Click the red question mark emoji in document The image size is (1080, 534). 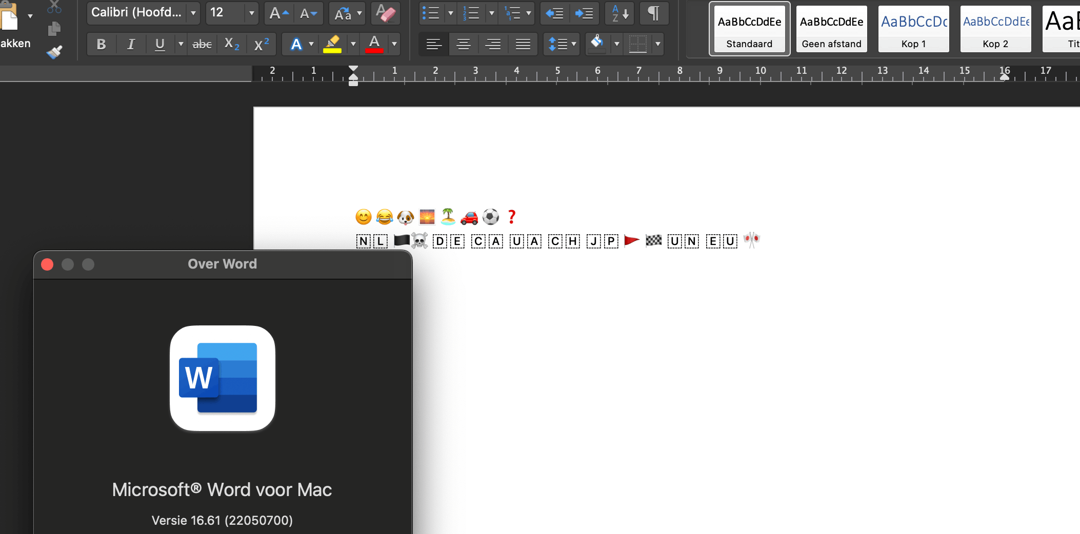(511, 217)
